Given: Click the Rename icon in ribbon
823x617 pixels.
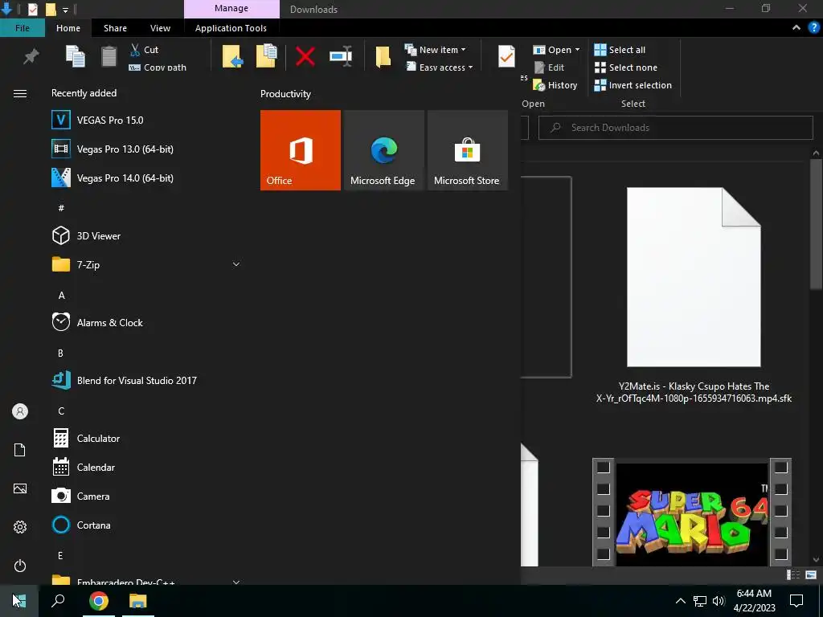Looking at the screenshot, I should click(x=341, y=56).
